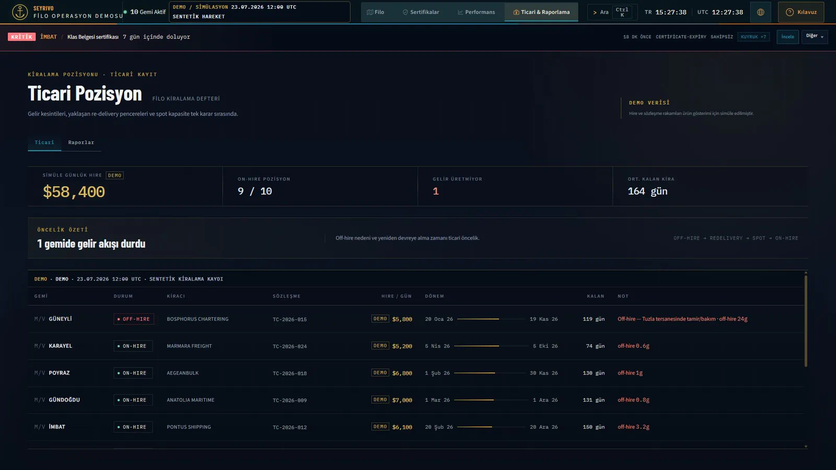This screenshot has height=470, width=836.
Task: Click the DEMO tag beside Simüle Günlük Hire
Action: (x=114, y=175)
